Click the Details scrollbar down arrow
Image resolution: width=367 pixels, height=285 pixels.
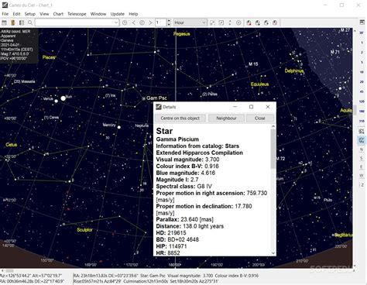point(273,253)
